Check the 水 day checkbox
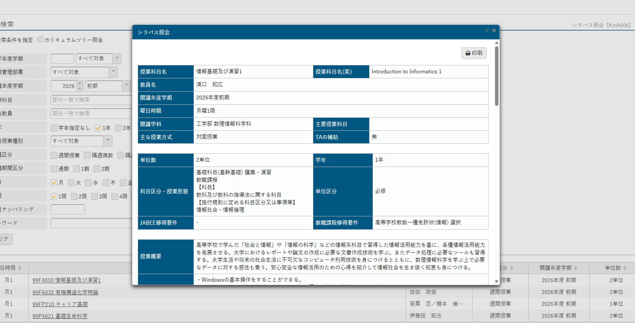635x323 pixels. tap(88, 183)
